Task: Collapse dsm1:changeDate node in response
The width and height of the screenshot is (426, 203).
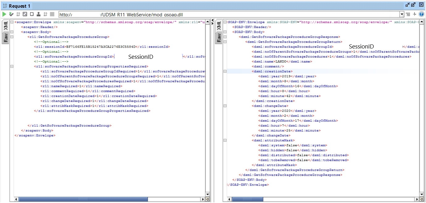Action: click(x=225, y=106)
